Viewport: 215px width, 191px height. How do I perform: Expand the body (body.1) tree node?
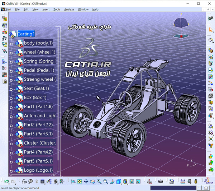click(x=11, y=44)
